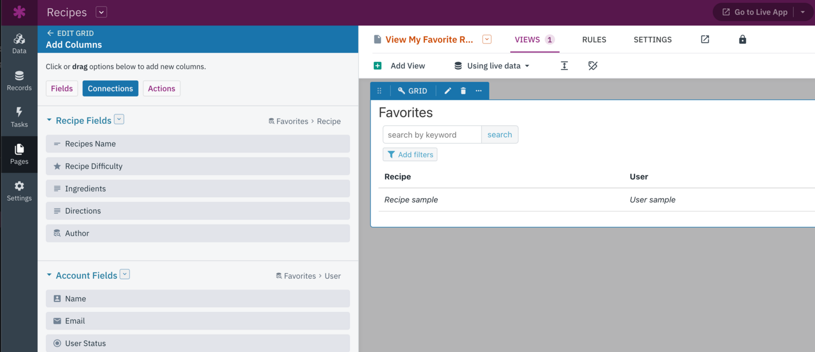Screen dimensions: 815x352
Task: Click the Add filters button
Action: [x=410, y=154]
